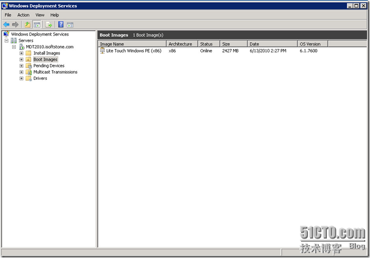Screen dimensions: 370x258
Task: Select the Multicast Transmissions label
Action: pyautogui.click(x=55, y=72)
